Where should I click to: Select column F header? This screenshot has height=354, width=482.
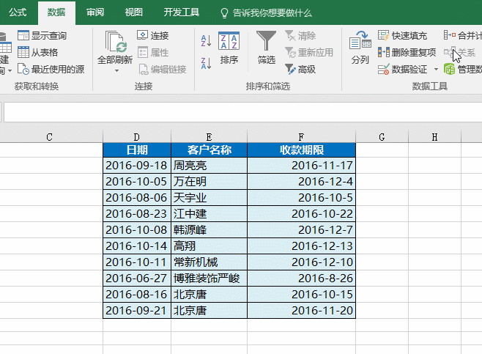click(x=301, y=137)
